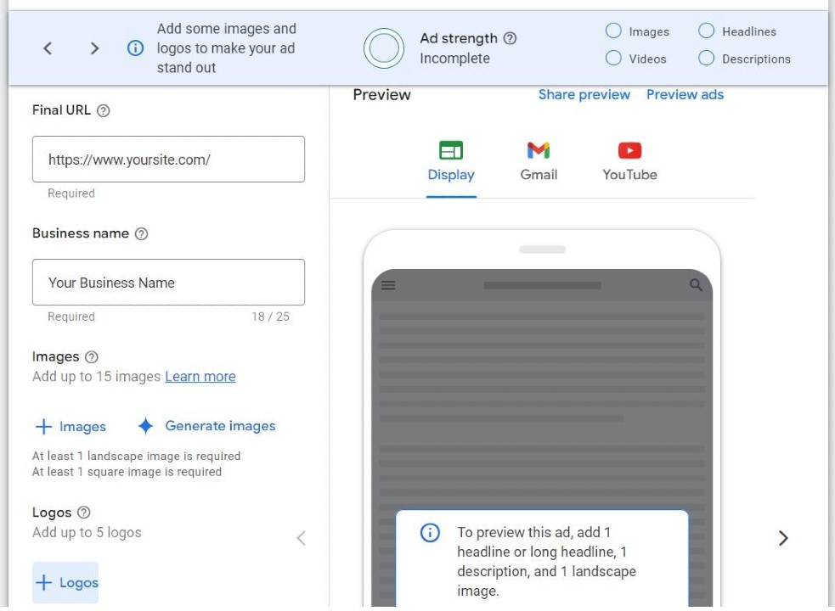This screenshot has height=611, width=835.
Task: Click the search icon in phone preview
Action: (696, 285)
